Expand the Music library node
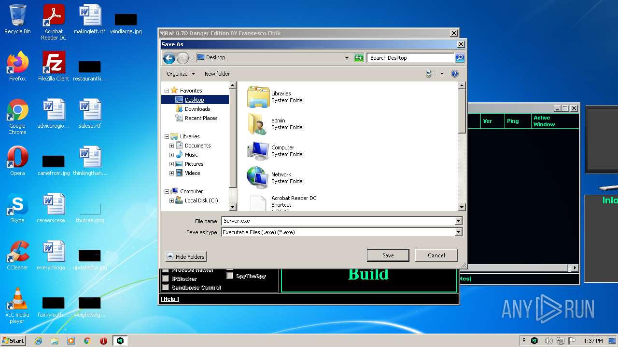 (x=171, y=155)
